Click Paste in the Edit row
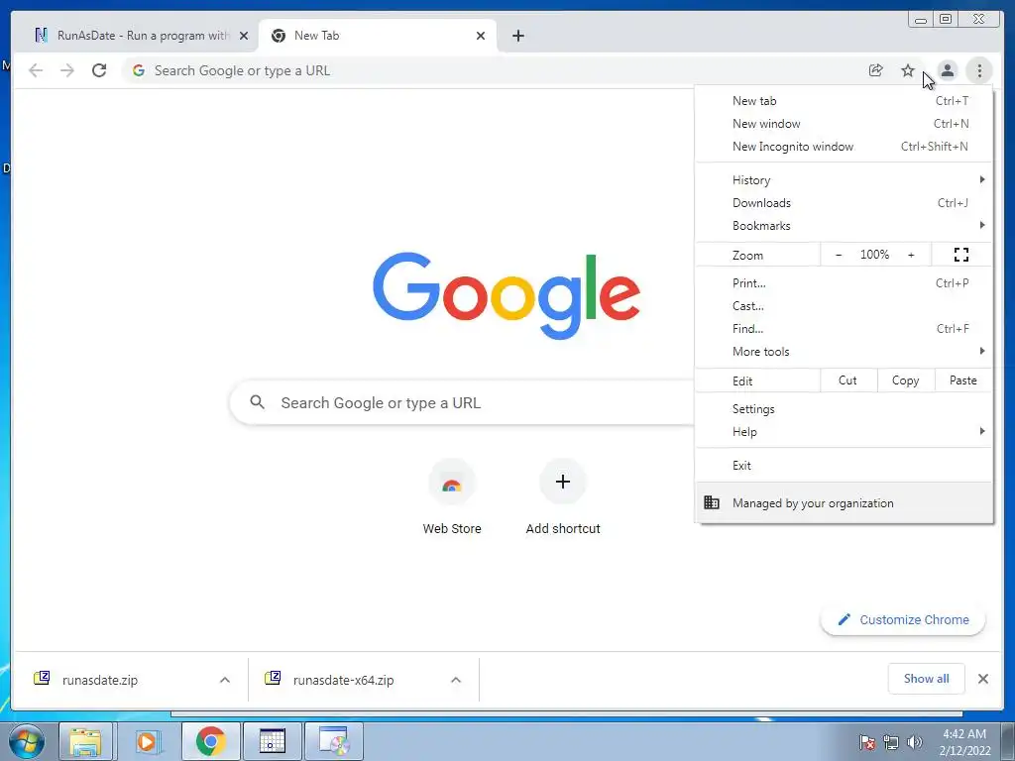Viewport: 1015px width, 761px height. click(963, 380)
